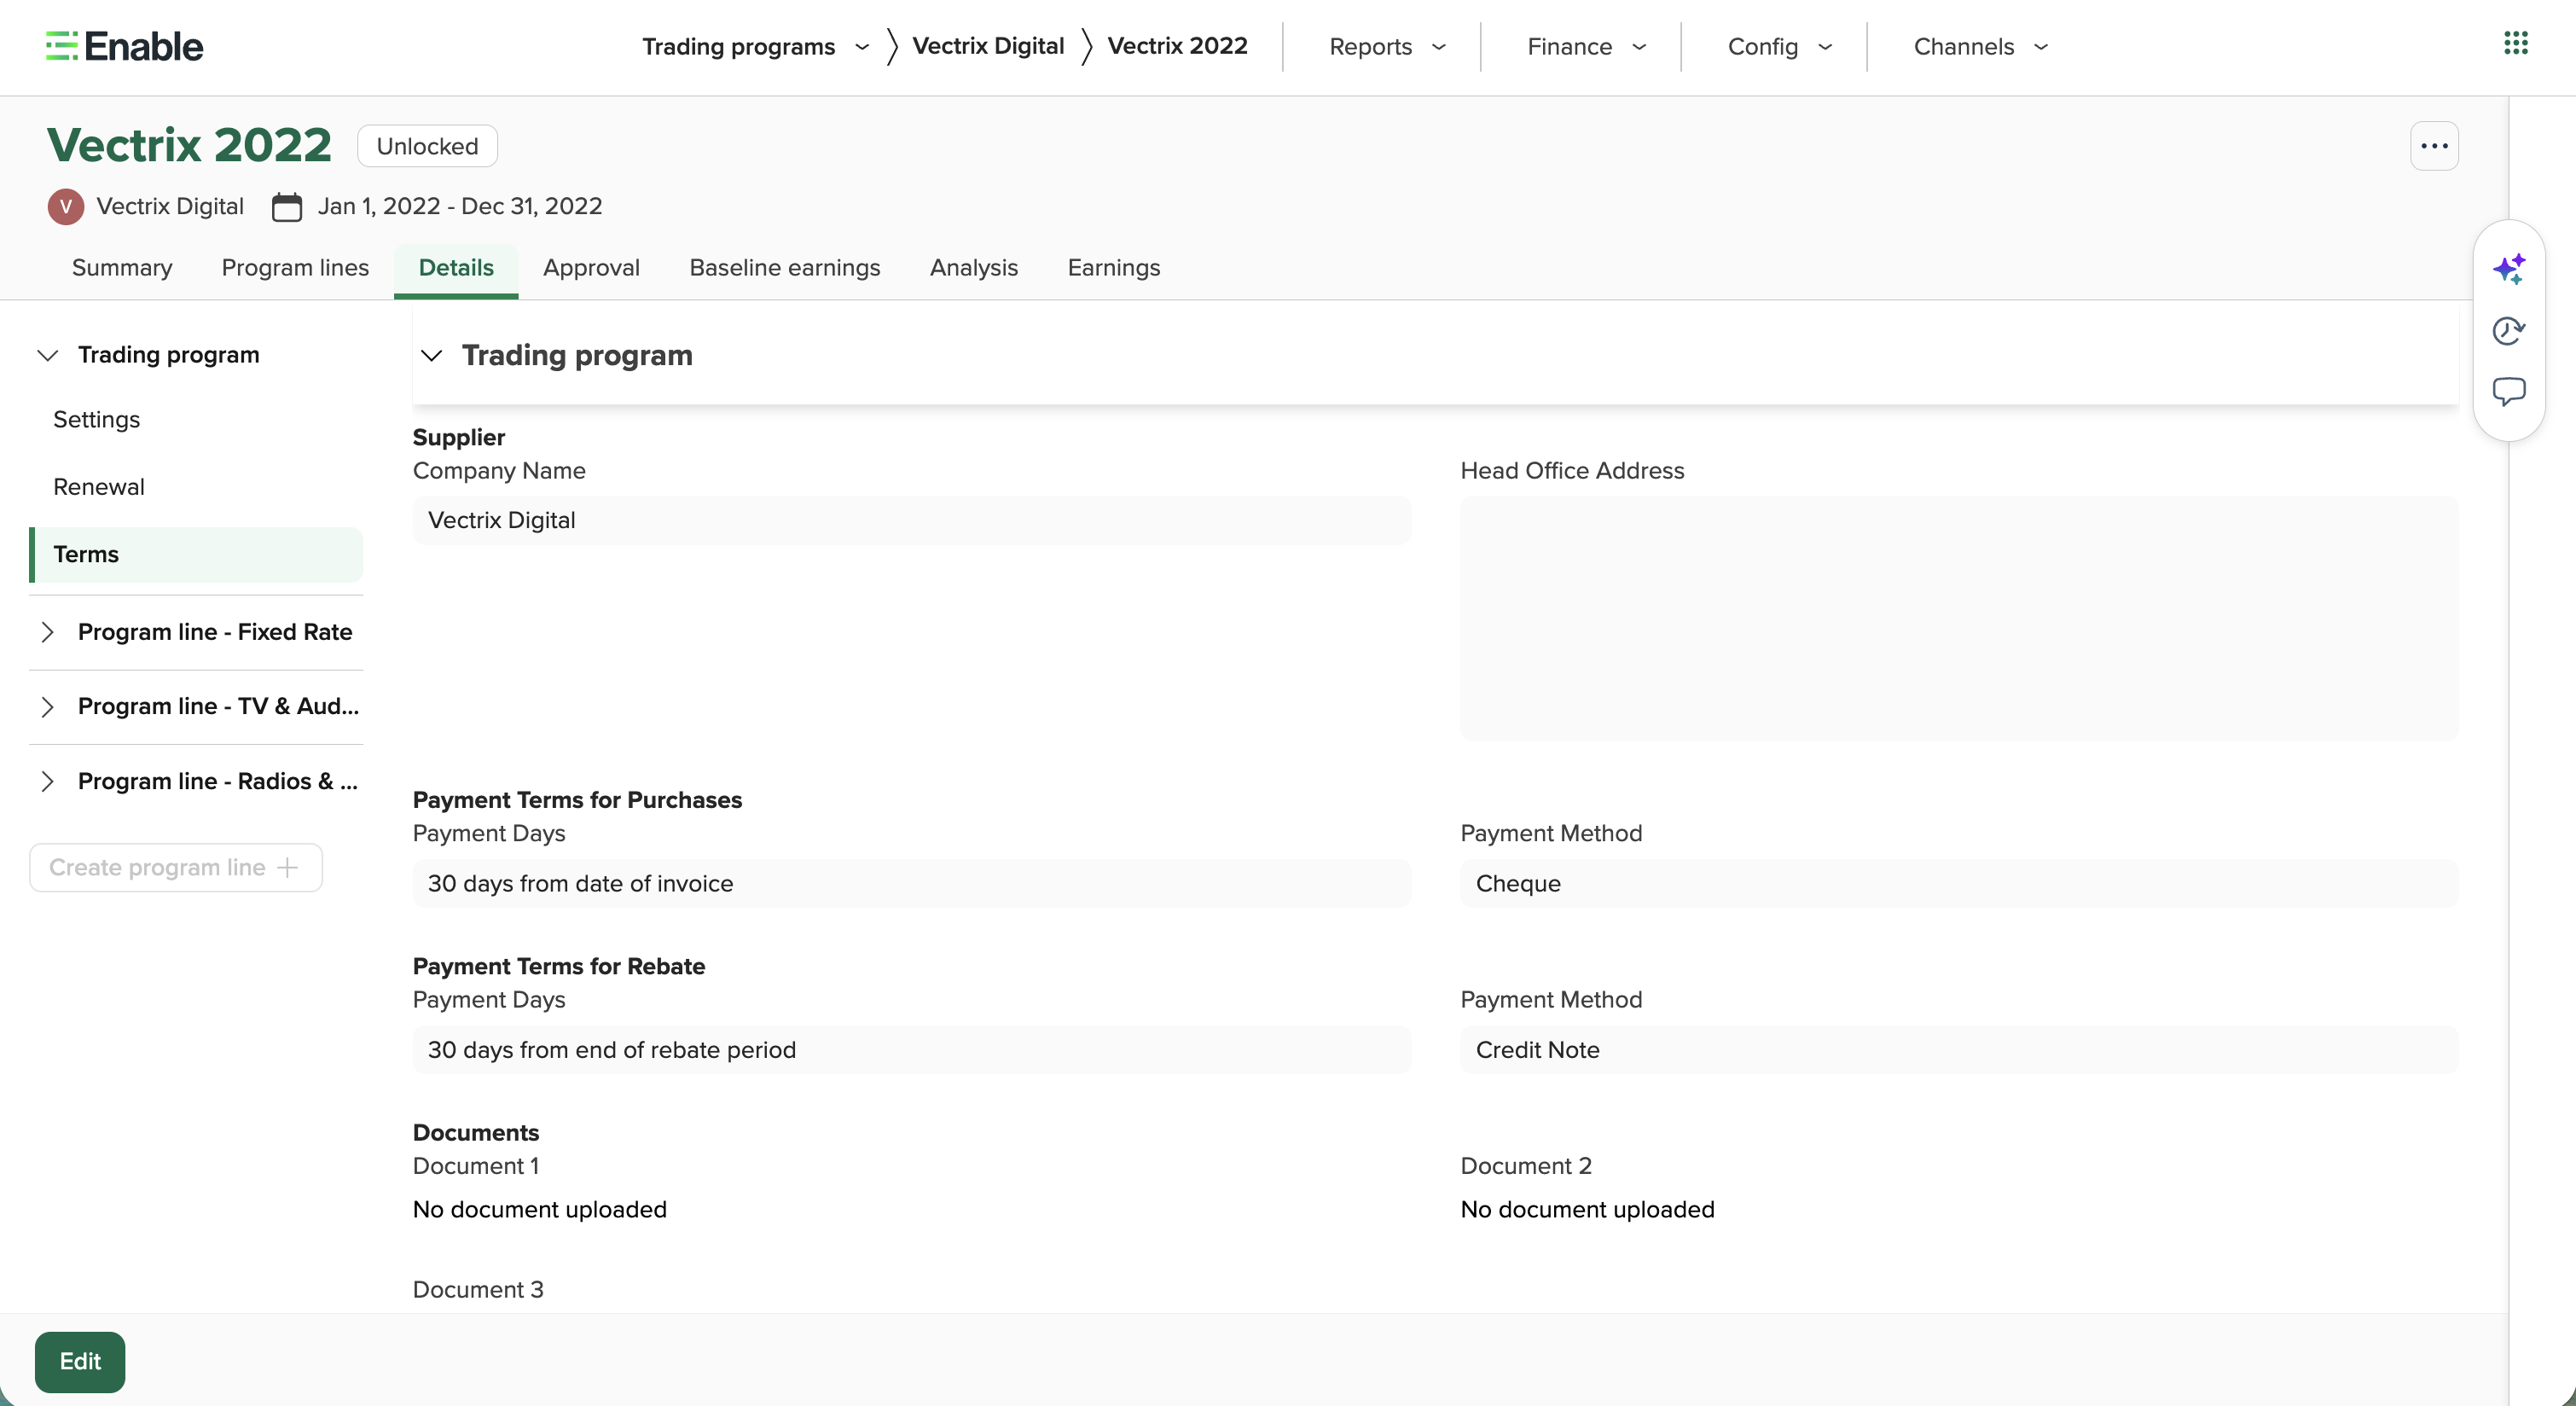The width and height of the screenshot is (2576, 1406).
Task: Click the Vectrix Digital avatar icon
Action: [66, 206]
